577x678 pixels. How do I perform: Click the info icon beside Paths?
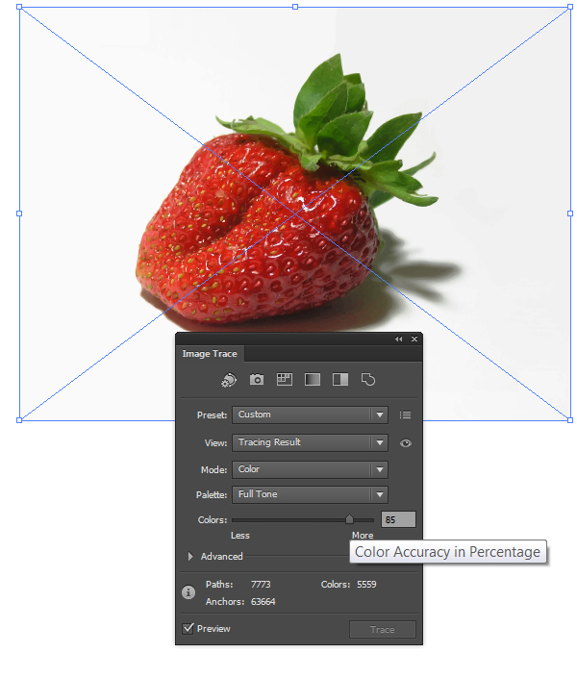(189, 593)
